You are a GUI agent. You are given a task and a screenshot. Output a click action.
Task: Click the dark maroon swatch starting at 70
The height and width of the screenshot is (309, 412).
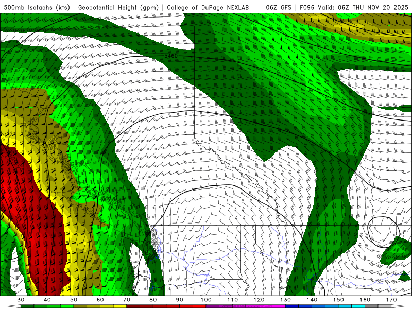pos(133,306)
